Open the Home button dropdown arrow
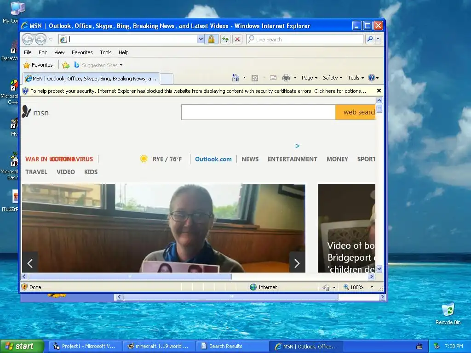This screenshot has height=353, width=471. 244,78
